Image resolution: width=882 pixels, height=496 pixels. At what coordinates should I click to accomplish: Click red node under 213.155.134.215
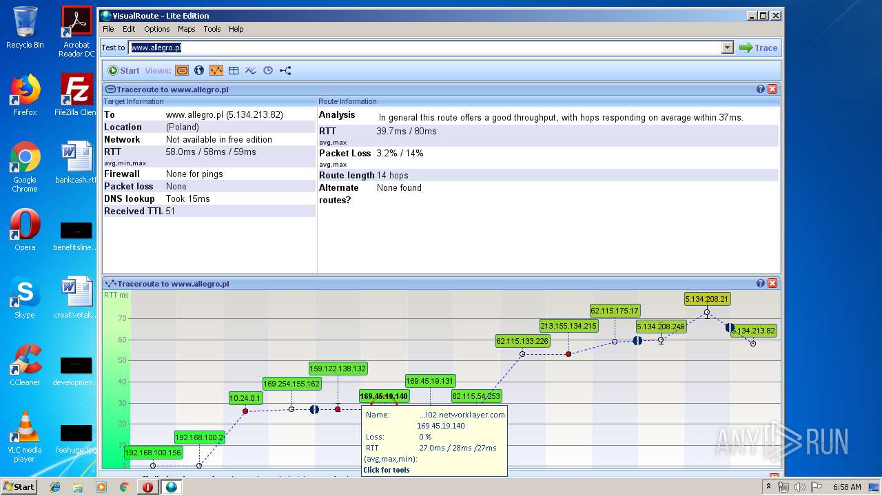click(568, 354)
